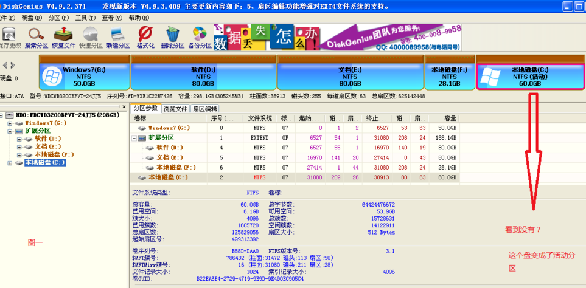Image resolution: width=586 pixels, height=288 pixels.
Task: Open the 查看 (View) menu
Action: pyautogui.click(x=112, y=18)
